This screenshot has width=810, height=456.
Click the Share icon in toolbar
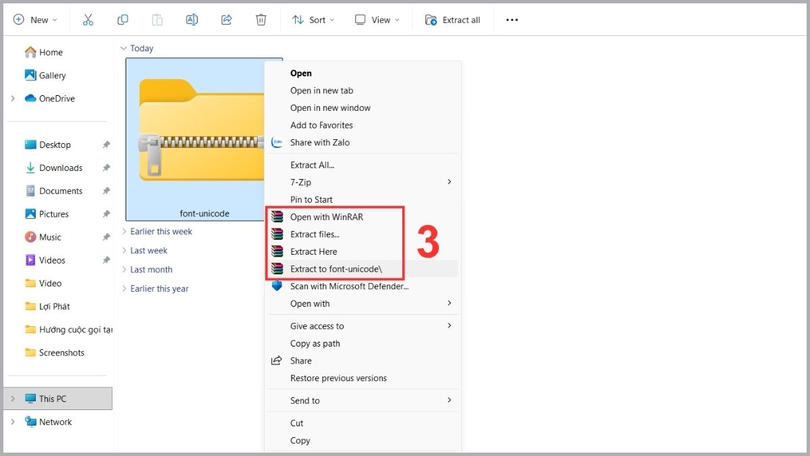(x=227, y=20)
